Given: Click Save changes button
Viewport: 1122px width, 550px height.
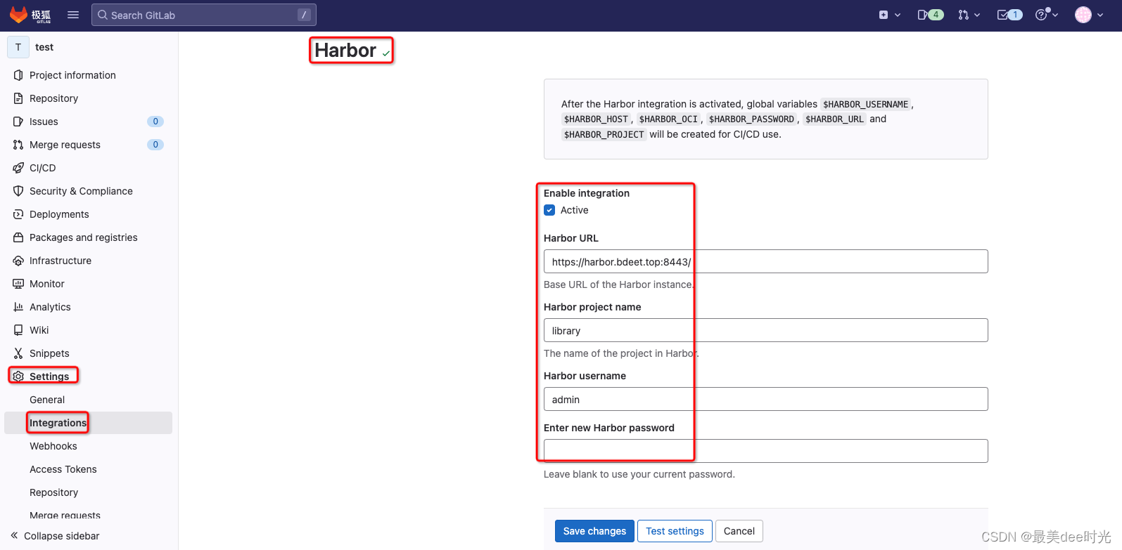Looking at the screenshot, I should 594,531.
